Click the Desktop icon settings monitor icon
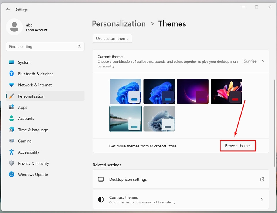277x213 pixels. point(101,180)
